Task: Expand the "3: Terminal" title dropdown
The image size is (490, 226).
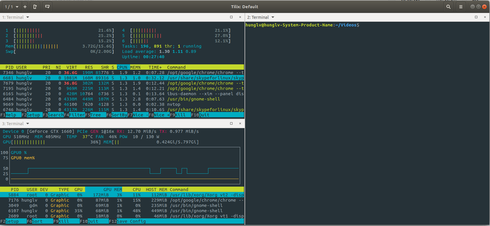Action: click(28, 124)
